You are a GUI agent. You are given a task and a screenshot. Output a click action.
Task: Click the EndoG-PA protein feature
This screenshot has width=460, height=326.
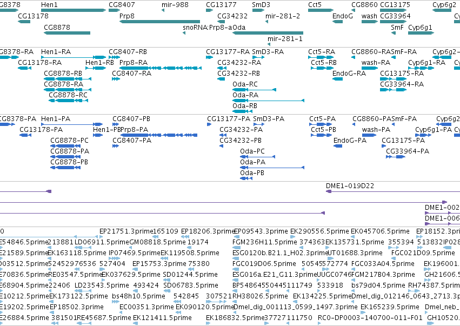click(x=338, y=146)
